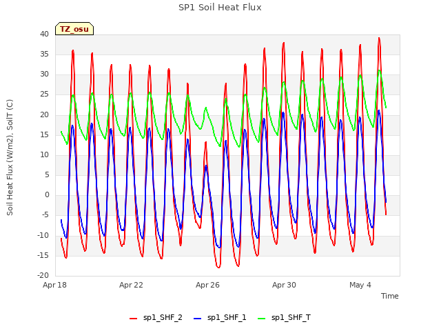Click the -20 y-axis tick label
The height and width of the screenshot is (331, 441).
pos(43,276)
